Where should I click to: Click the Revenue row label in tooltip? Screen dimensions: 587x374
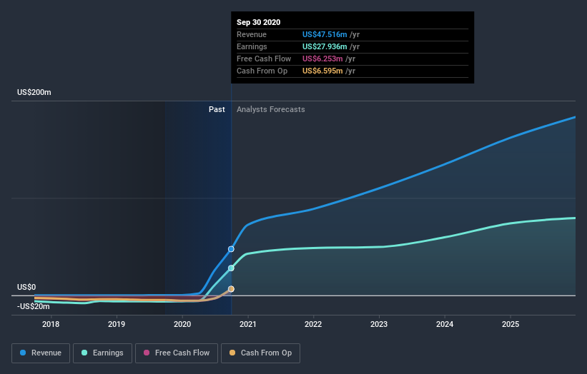pos(252,34)
